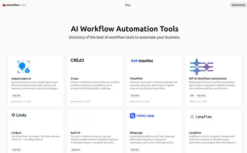Click the WP tag on WP AI Workflow card
Viewport: 247px width, 153px height.
tap(192, 96)
